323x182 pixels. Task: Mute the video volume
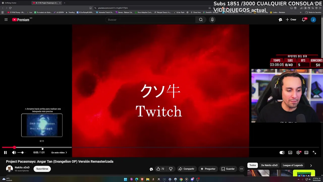click(14, 152)
